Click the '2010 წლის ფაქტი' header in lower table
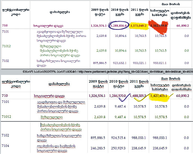 tap(119, 84)
